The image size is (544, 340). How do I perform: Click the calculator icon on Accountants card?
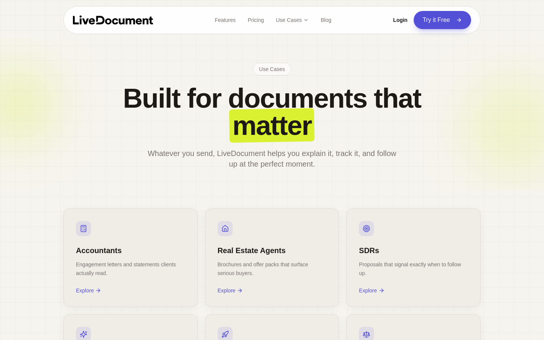(83, 229)
